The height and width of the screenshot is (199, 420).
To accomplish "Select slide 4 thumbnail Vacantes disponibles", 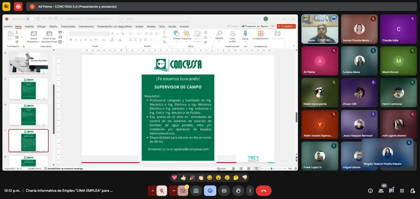I will (x=29, y=62).
